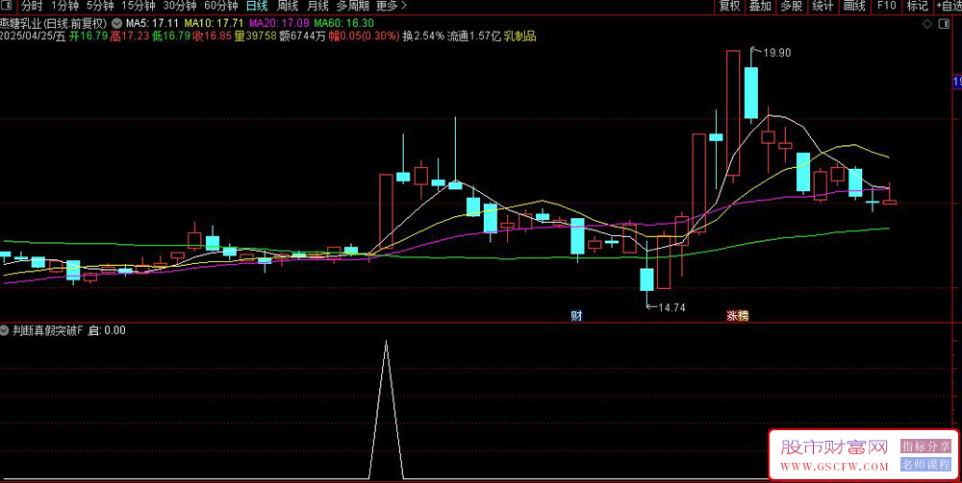Screen dimensions: 962x483
Task: Click the 叠加 overlay button
Action: coord(760,6)
